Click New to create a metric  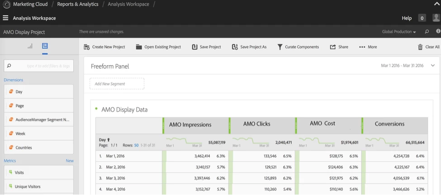[70, 161]
